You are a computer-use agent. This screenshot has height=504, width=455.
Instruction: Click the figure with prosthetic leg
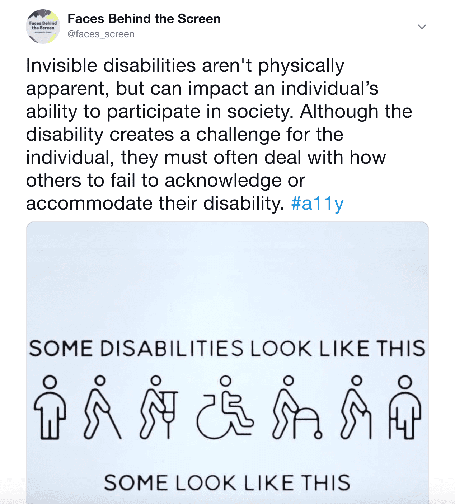coord(405,407)
